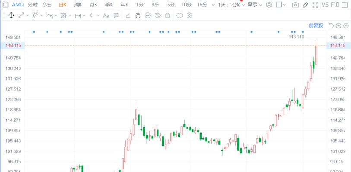This screenshot has width=351, height=172.
Task: Click the 146.115 tag on right axis
Action: 338,46
